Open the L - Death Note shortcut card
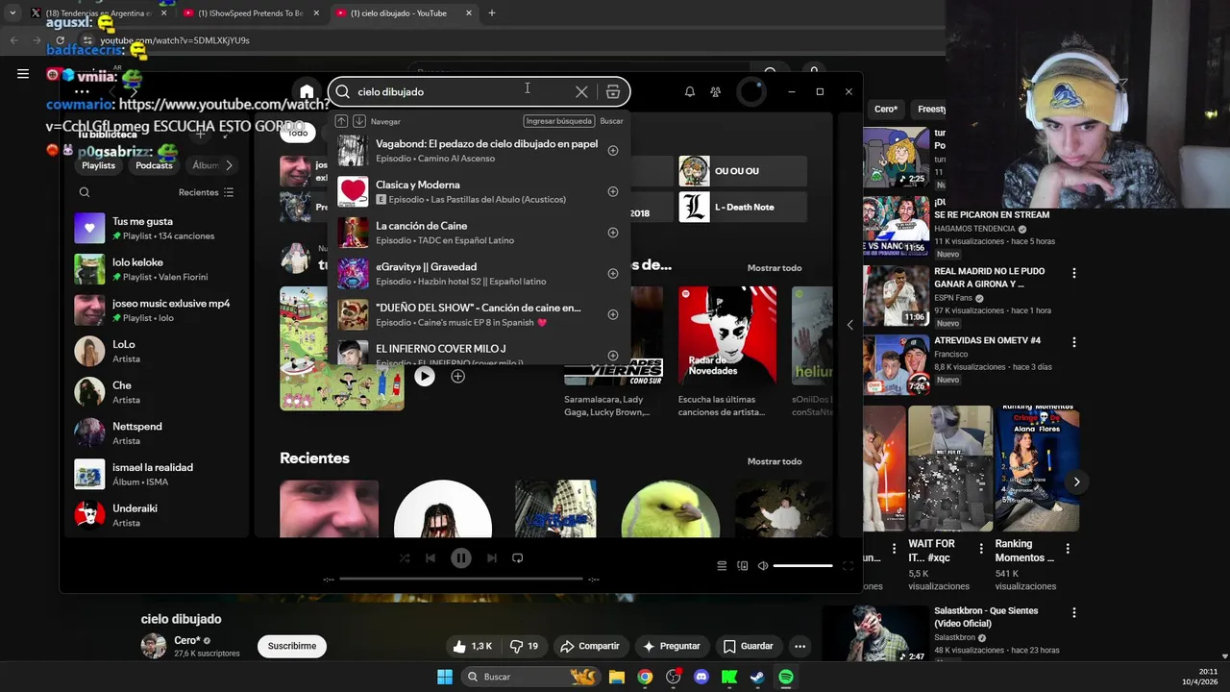 tap(743, 207)
